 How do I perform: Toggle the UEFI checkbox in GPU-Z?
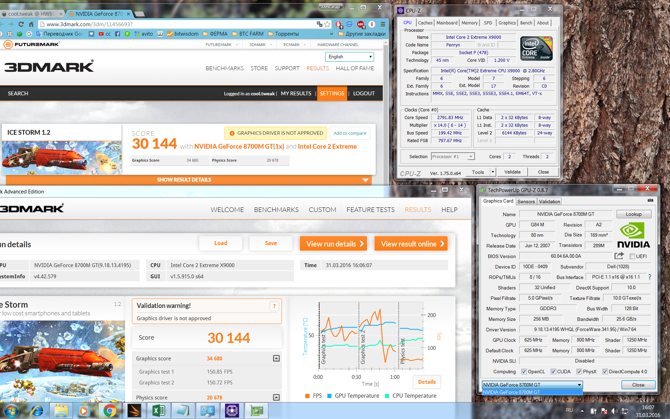click(x=632, y=256)
